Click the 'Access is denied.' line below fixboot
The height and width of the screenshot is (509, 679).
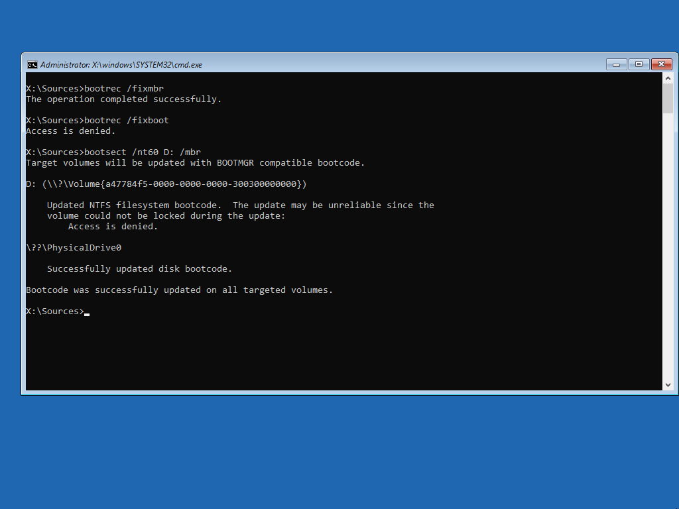pos(70,131)
